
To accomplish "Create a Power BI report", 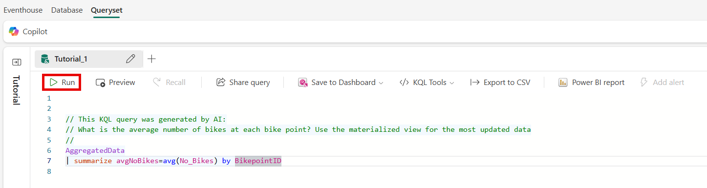I will [591, 83].
